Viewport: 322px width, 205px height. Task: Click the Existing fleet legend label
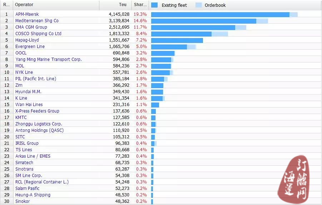(x=174, y=5)
